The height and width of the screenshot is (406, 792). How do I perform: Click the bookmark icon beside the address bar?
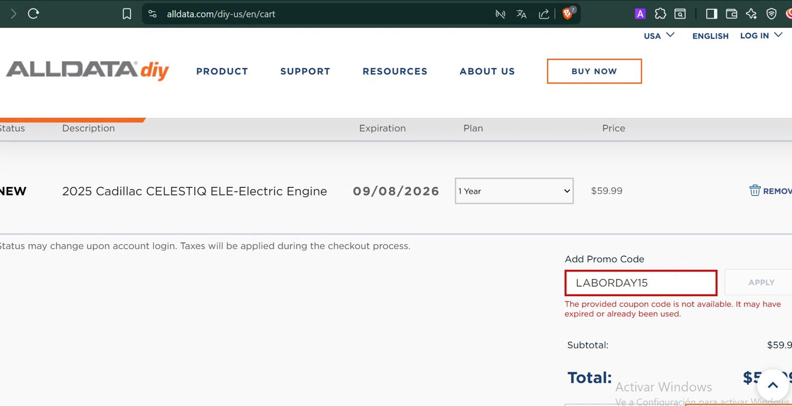click(127, 14)
